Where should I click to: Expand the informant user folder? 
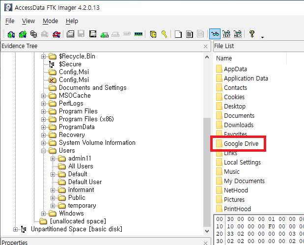pyautogui.click(x=53, y=190)
